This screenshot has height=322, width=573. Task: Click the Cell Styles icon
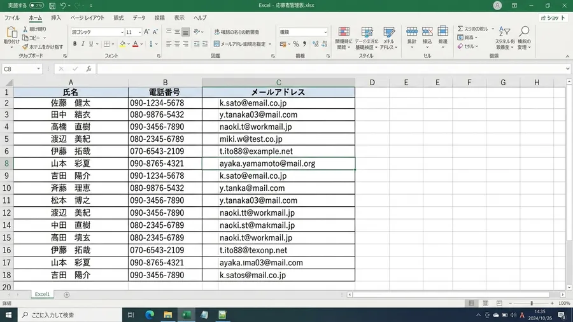pyautogui.click(x=389, y=32)
